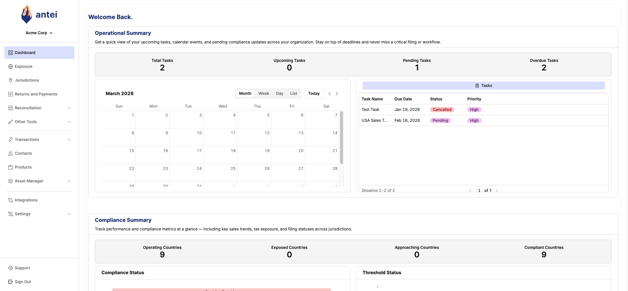
Task: Click the Pending Tasks count
Action: [x=417, y=68]
